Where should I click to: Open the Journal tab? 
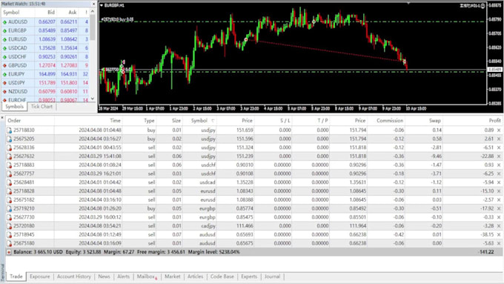coord(272,277)
